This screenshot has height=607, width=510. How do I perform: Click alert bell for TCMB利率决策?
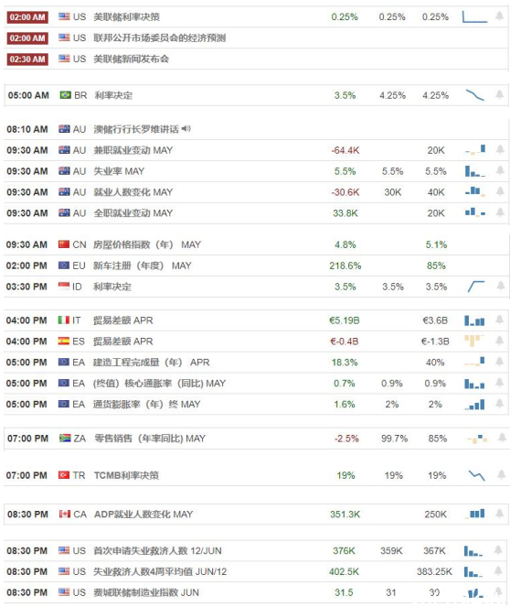(501, 474)
